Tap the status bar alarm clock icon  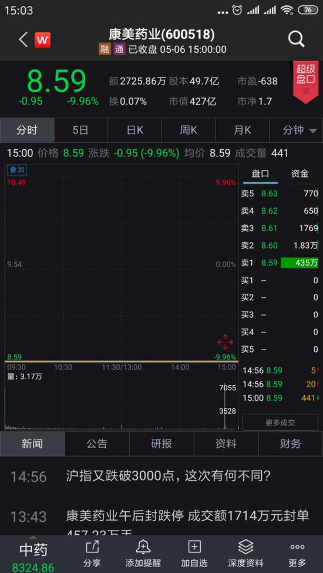point(237,10)
